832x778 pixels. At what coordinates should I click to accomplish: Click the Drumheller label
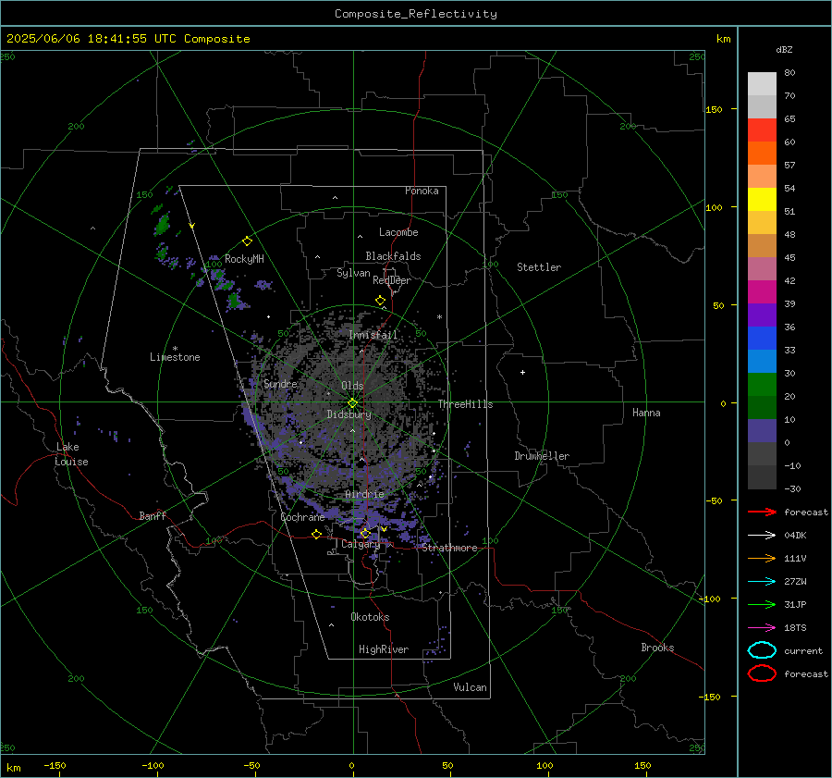pyautogui.click(x=542, y=456)
